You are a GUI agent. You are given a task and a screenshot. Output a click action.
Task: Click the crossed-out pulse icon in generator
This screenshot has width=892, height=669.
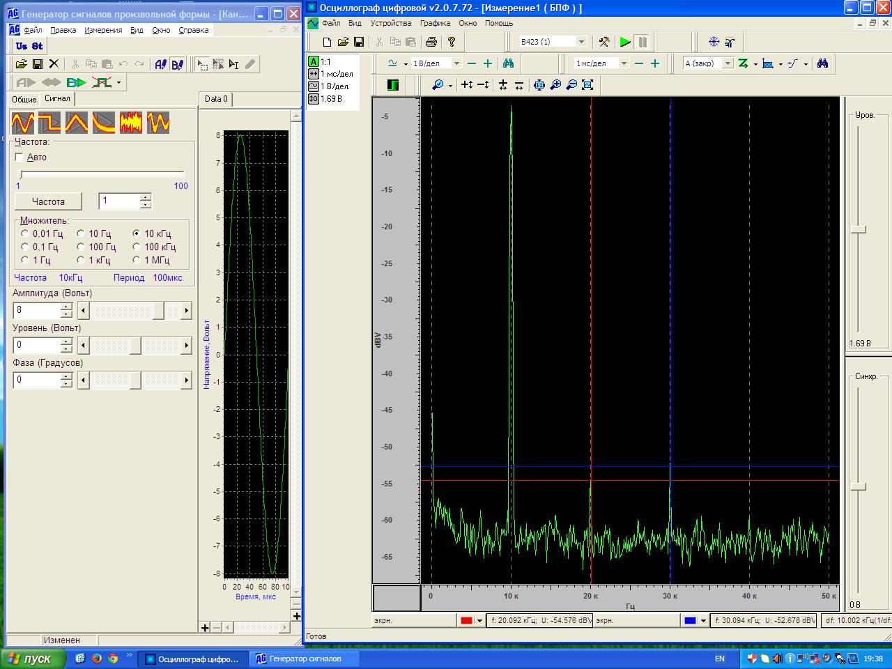102,82
